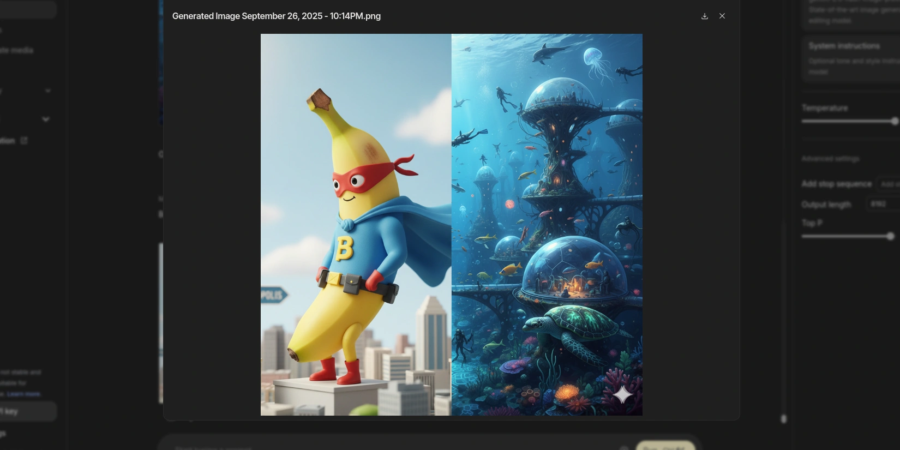
Task: Click the Top P slider handle
Action: [890, 236]
